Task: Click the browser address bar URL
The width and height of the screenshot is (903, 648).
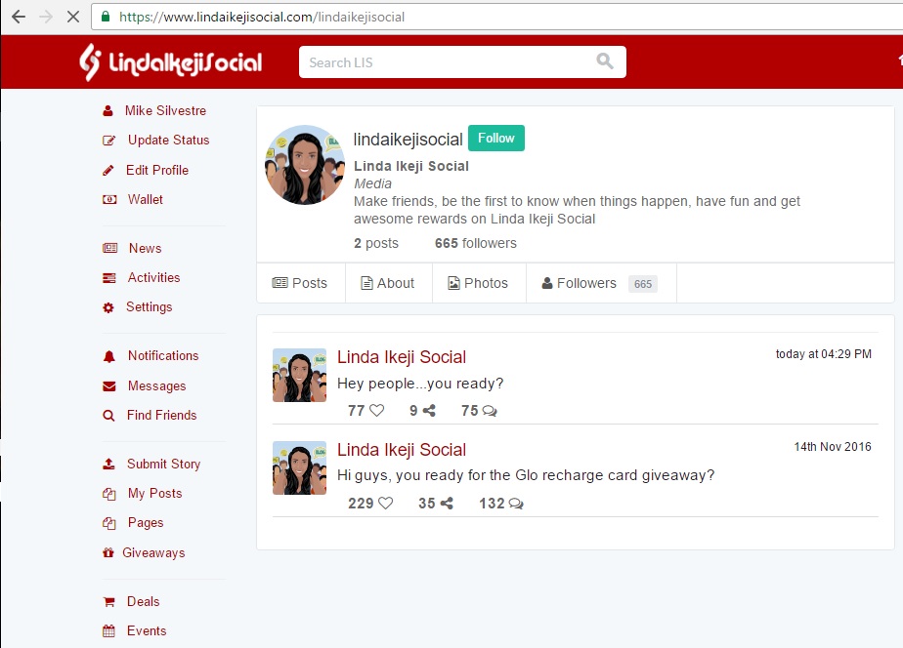Action: [262, 17]
